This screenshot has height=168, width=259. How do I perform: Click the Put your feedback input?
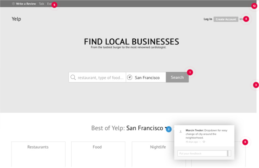(x=202, y=153)
